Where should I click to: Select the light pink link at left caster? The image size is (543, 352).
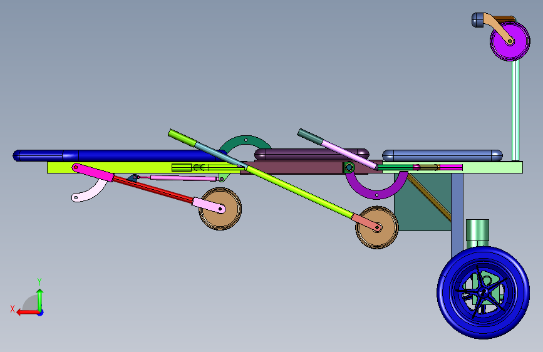pos(209,205)
